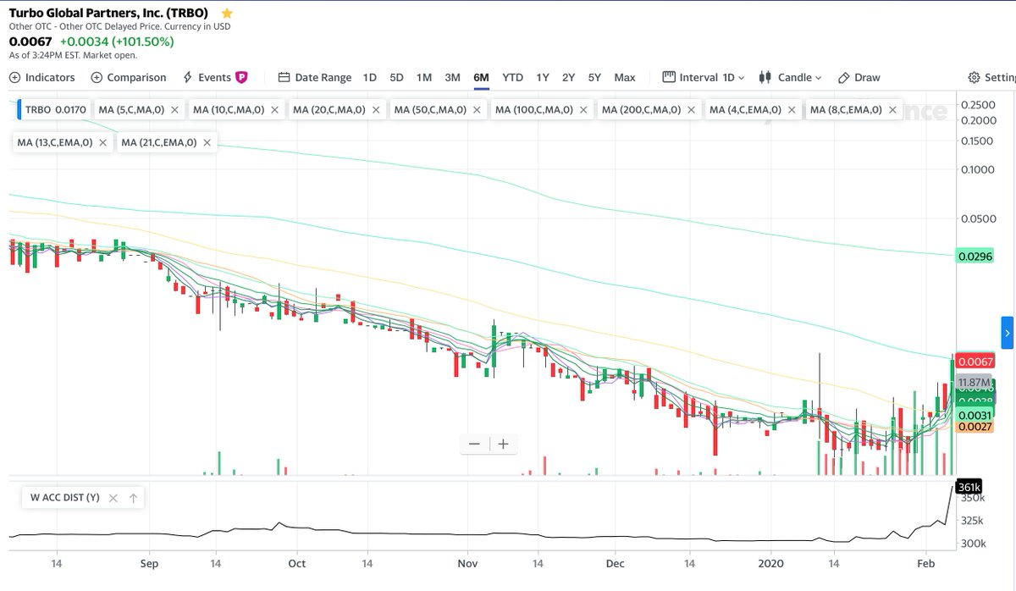Remove the MA (21,C,EMA,0) indicator

(x=207, y=143)
